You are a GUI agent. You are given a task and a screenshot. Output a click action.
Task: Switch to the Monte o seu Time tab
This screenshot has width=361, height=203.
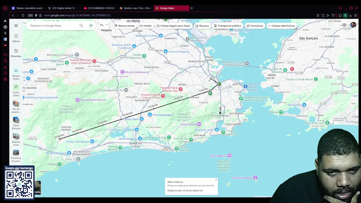point(135,8)
